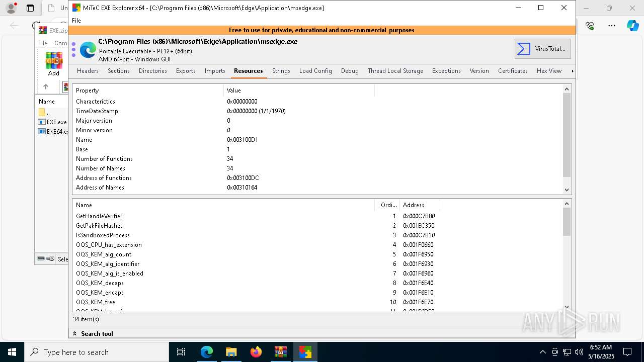The height and width of the screenshot is (362, 644).
Task: Open VirusTotal lookup button
Action: click(x=542, y=49)
